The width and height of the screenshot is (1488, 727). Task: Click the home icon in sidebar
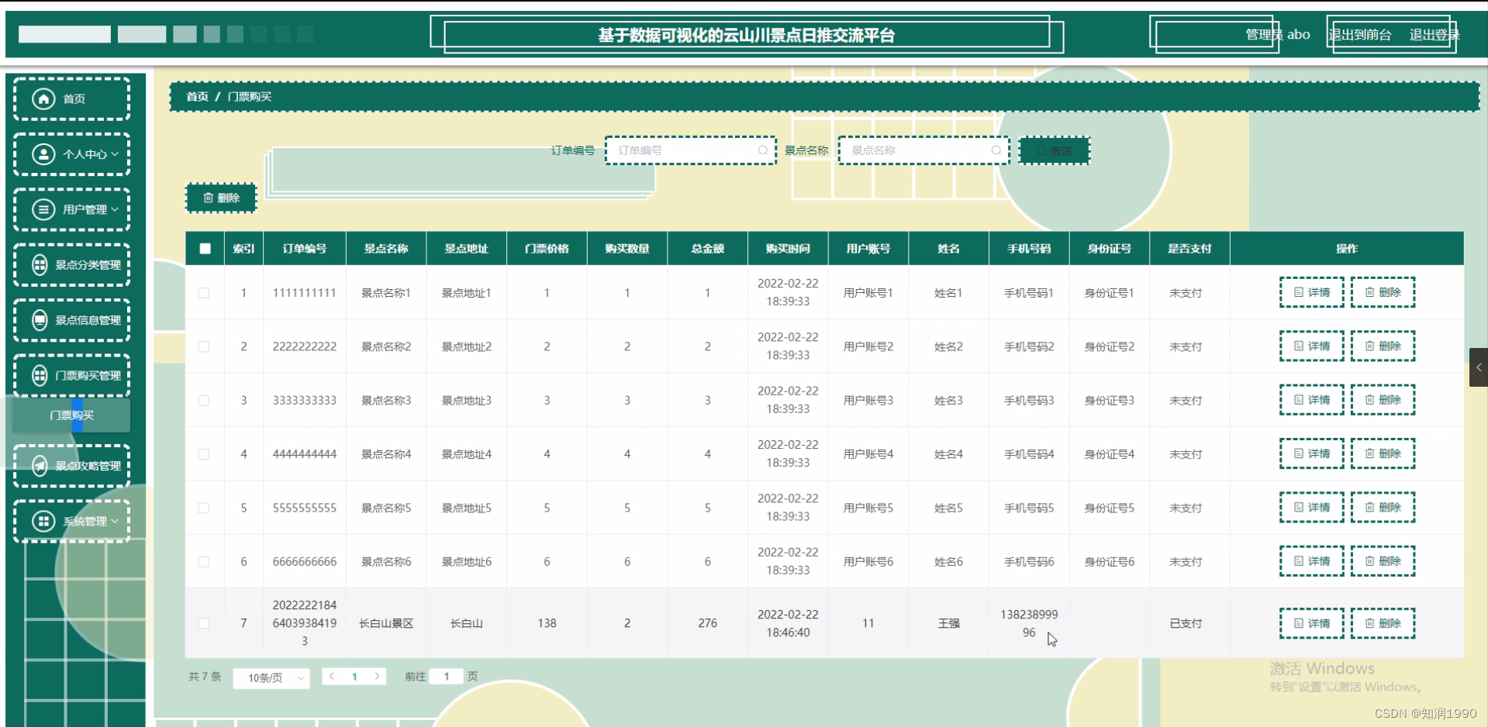tap(43, 98)
